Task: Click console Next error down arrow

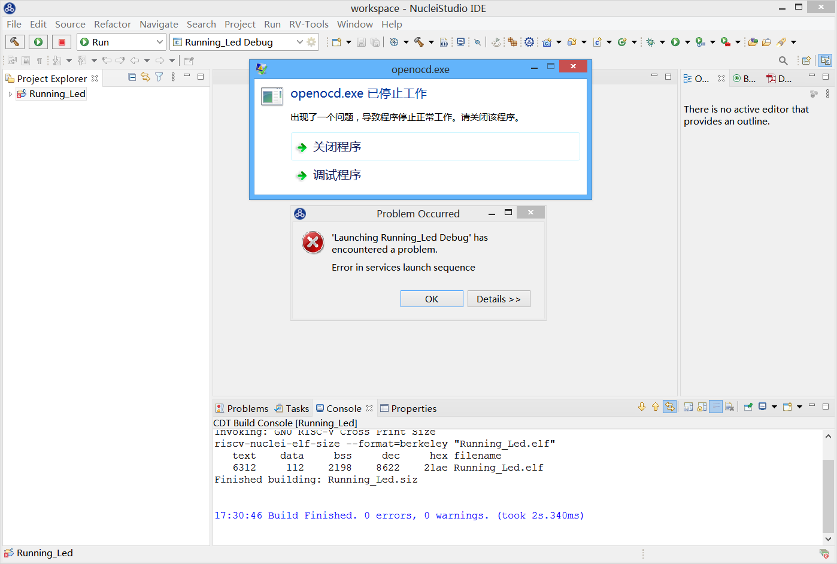Action: point(642,407)
